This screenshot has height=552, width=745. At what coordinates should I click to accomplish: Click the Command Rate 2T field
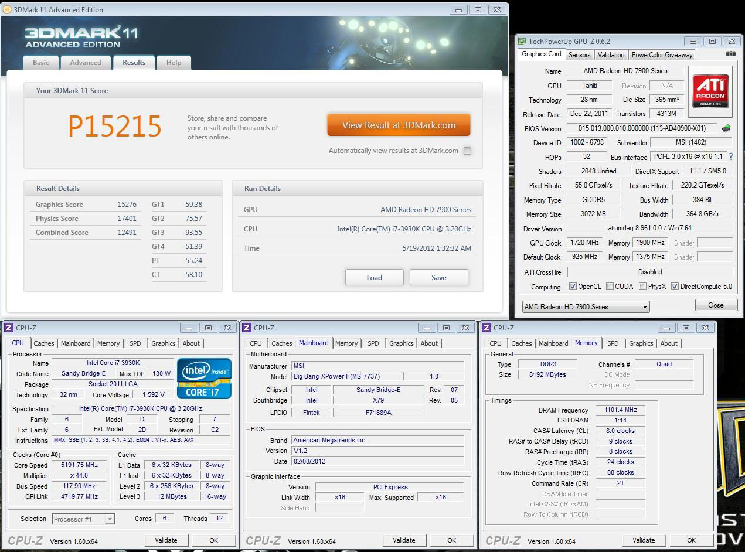[x=620, y=483]
